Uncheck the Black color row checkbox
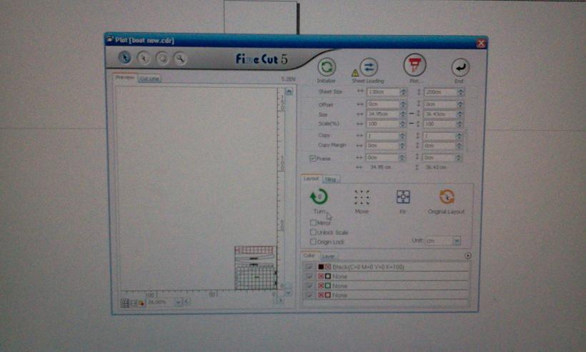The width and height of the screenshot is (586, 352). (309, 266)
